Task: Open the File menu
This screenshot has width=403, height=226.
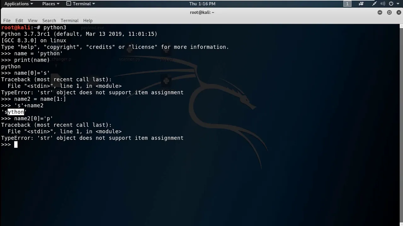Action: point(7,20)
